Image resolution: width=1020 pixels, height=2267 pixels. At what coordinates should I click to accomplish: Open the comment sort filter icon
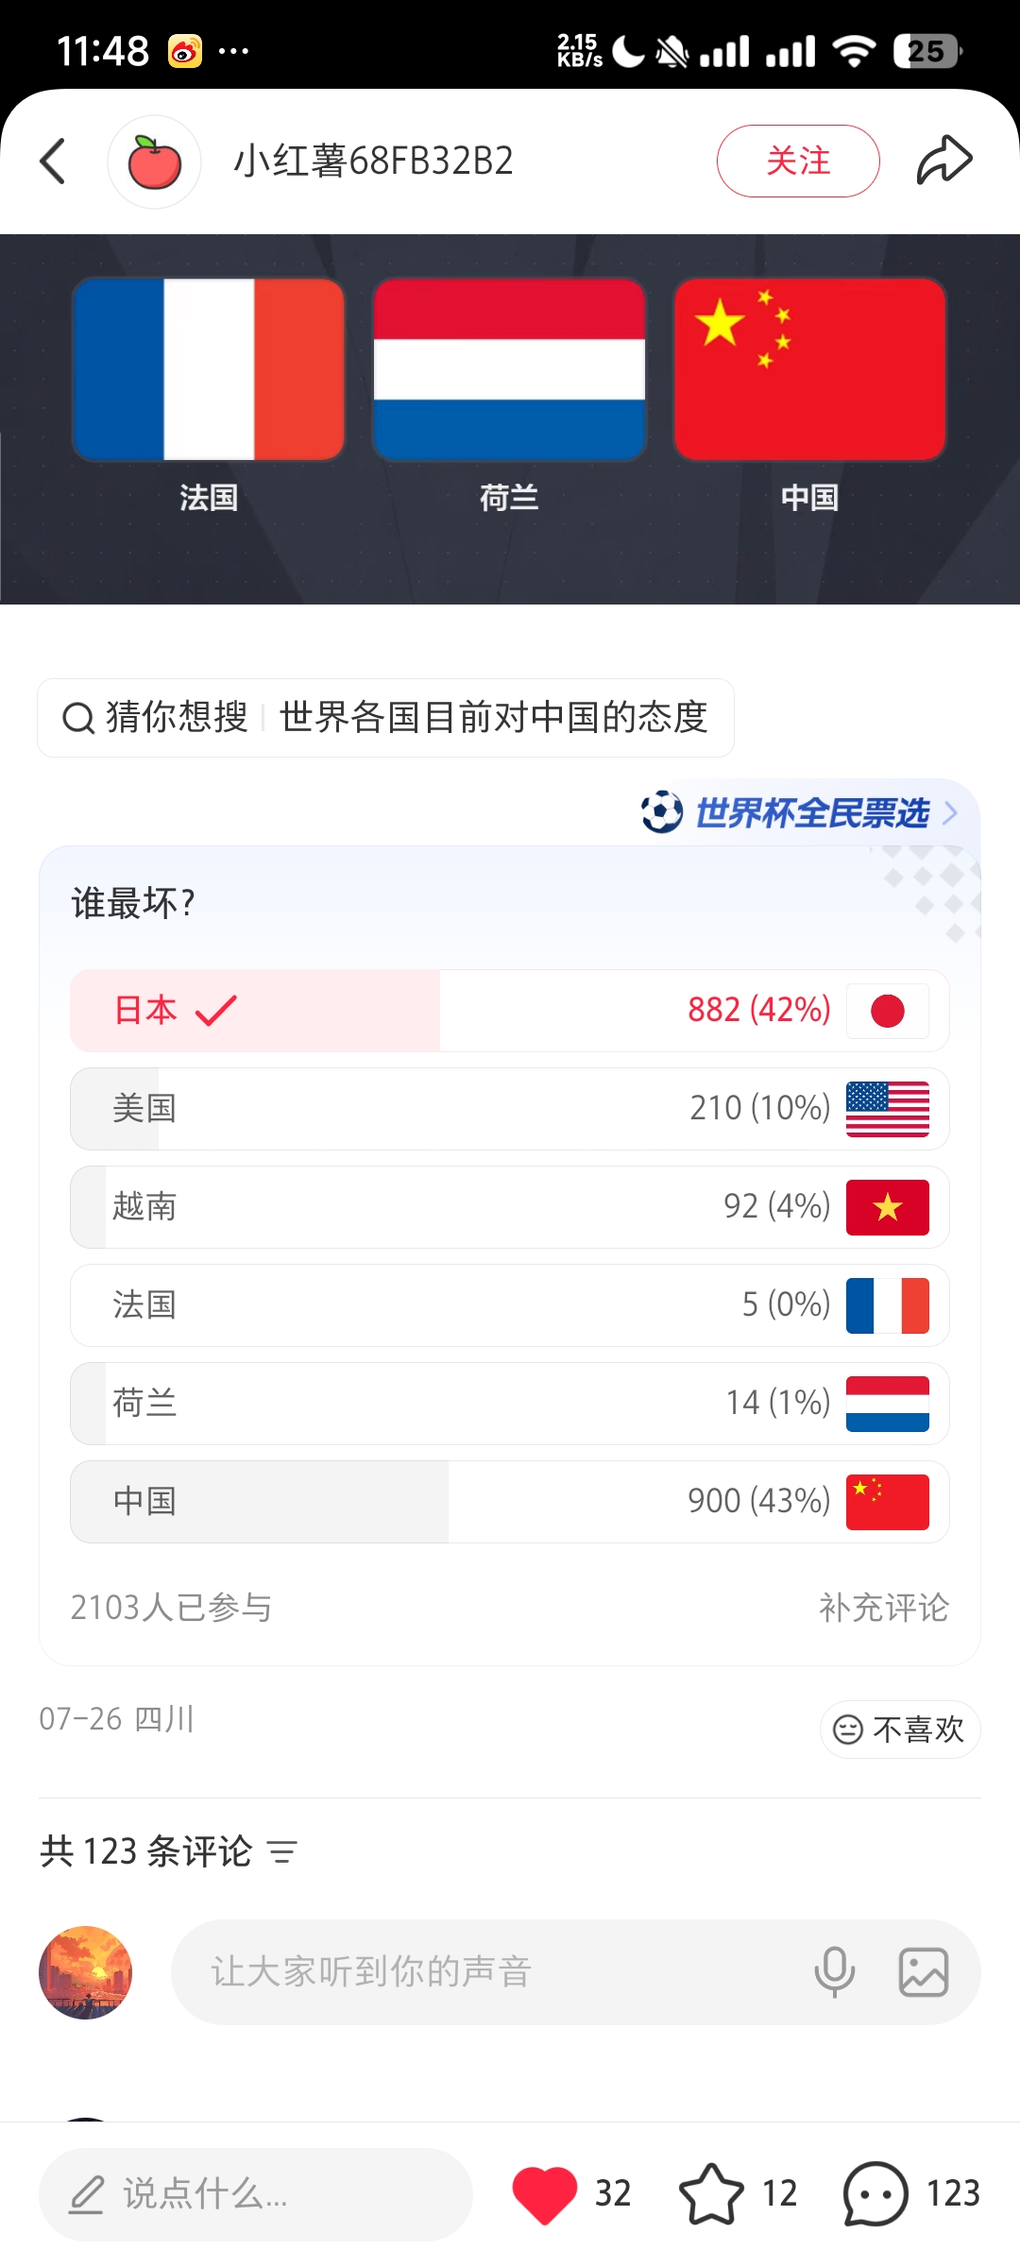[x=282, y=1851]
